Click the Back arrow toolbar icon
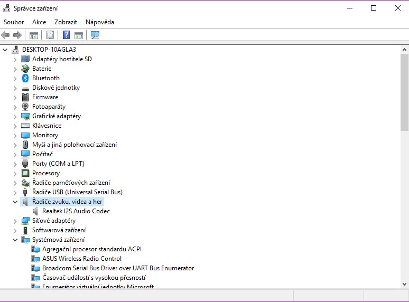Screen dimensions: 409x302 tap(5, 35)
